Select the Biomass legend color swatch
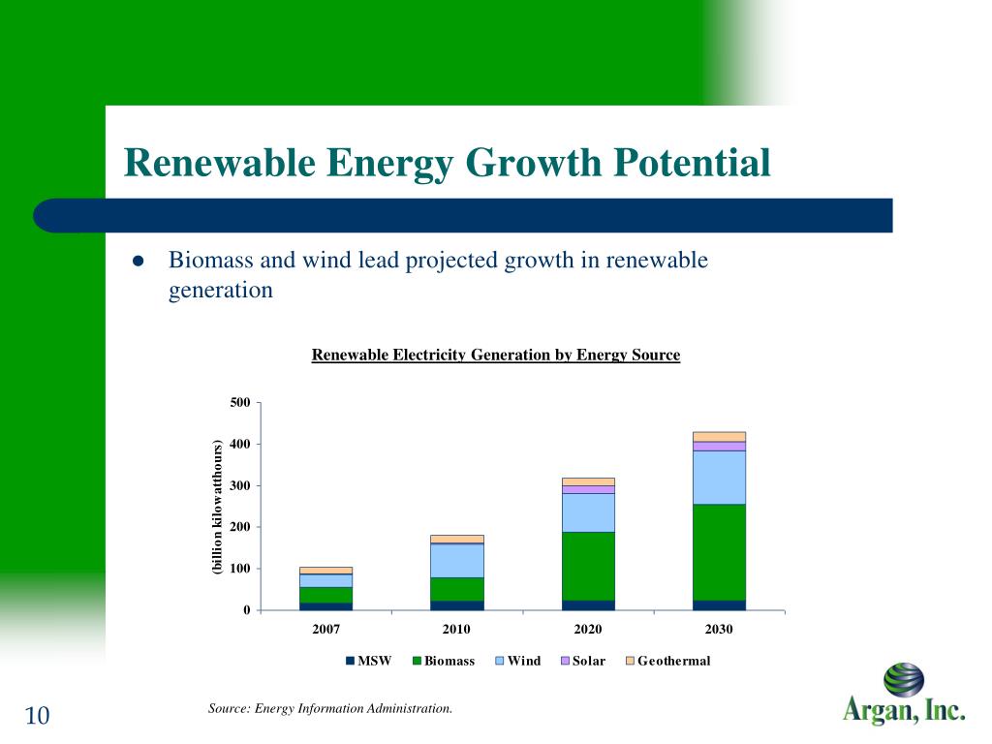This screenshot has height=744, width=992. 417,661
